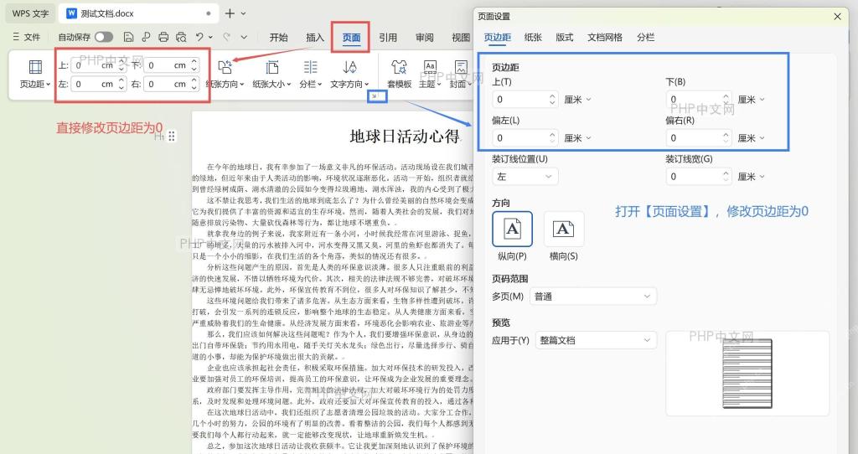This screenshot has height=454, width=858.
Task: Click the print icon in quick toolbar
Action: 163,37
